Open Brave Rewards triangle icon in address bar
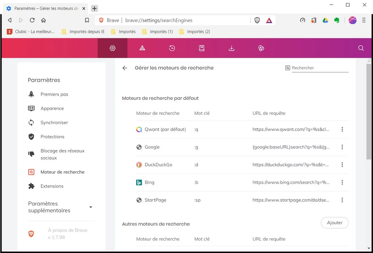 tap(269, 20)
